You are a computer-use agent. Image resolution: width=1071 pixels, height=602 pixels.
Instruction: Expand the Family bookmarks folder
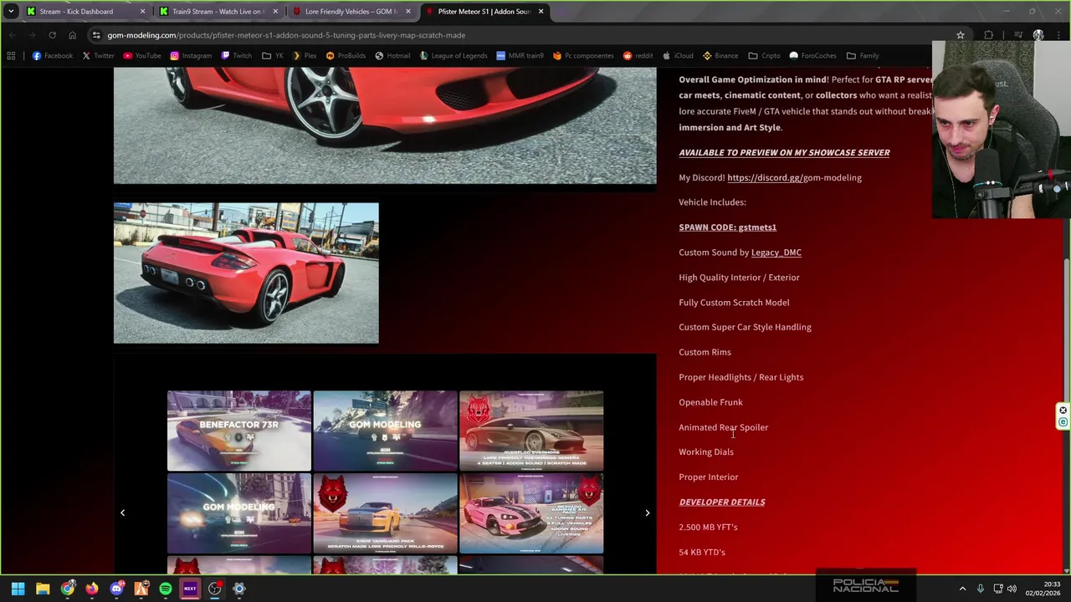pos(863,56)
